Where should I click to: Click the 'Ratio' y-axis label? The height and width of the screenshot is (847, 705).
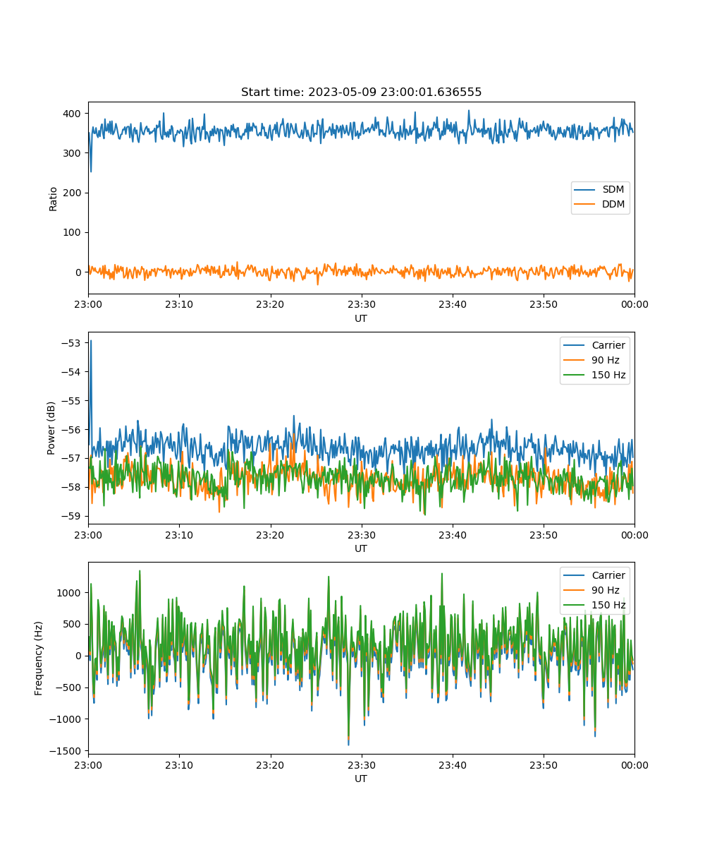(x=54, y=198)
